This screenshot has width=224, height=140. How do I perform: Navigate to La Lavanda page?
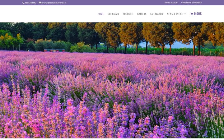(x=156, y=14)
